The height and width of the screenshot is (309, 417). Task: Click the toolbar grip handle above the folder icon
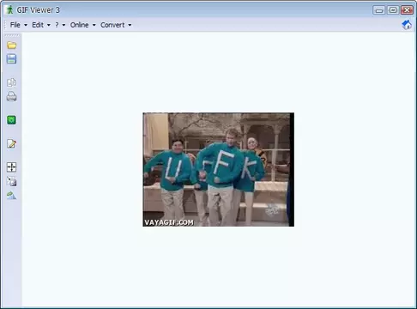point(12,36)
